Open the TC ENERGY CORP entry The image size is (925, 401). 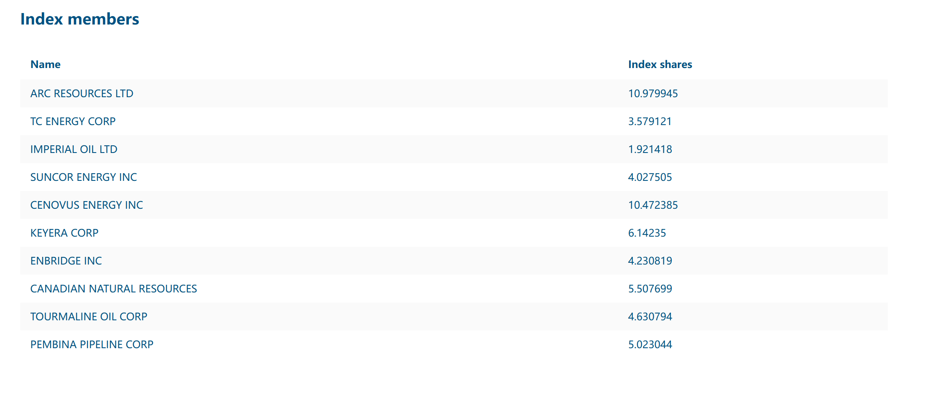[73, 121]
